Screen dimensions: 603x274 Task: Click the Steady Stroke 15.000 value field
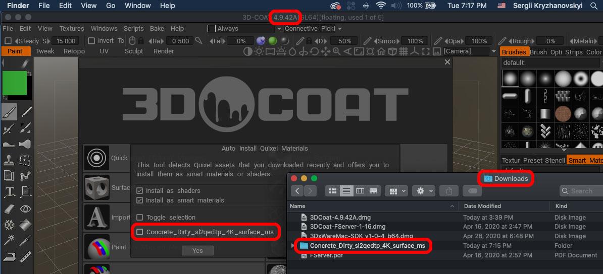point(66,41)
